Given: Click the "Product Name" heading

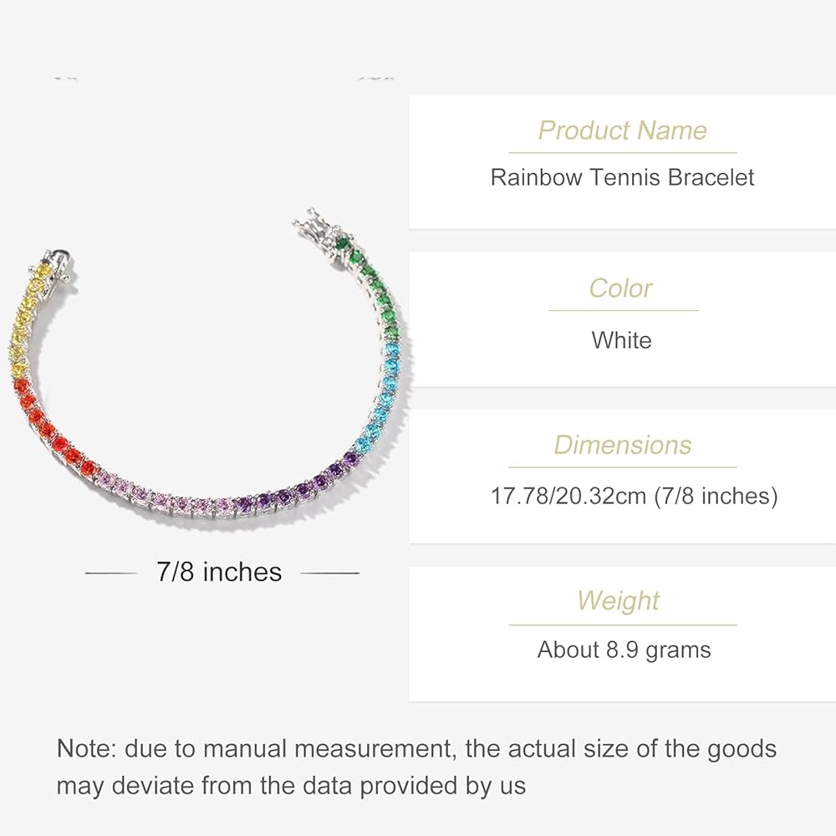Looking at the screenshot, I should pos(622,130).
